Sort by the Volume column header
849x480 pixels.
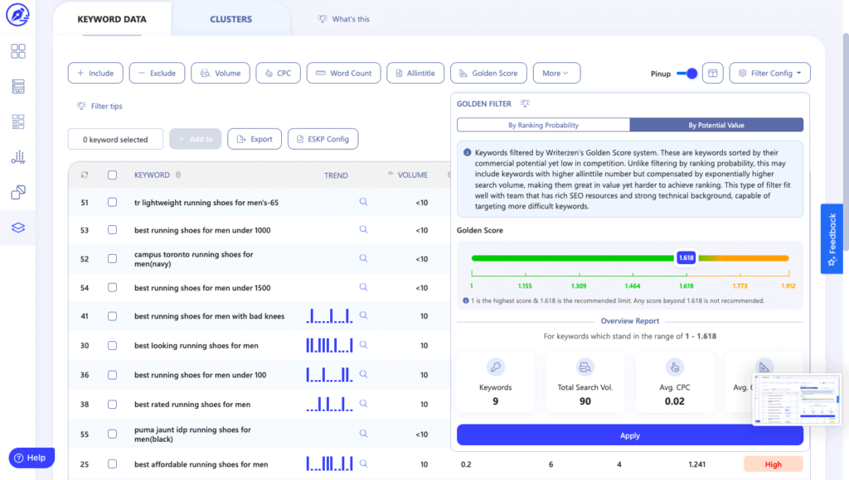coord(411,175)
